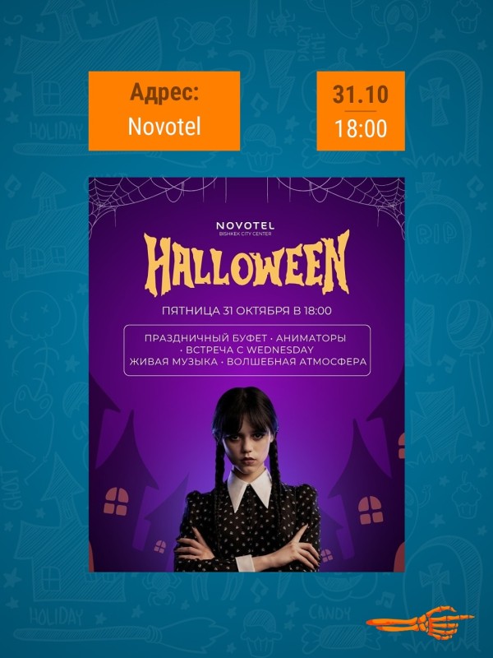Viewport: 493px width, 658px height.
Task: Open the orange Адрес: Novotel box
Action: (x=164, y=111)
